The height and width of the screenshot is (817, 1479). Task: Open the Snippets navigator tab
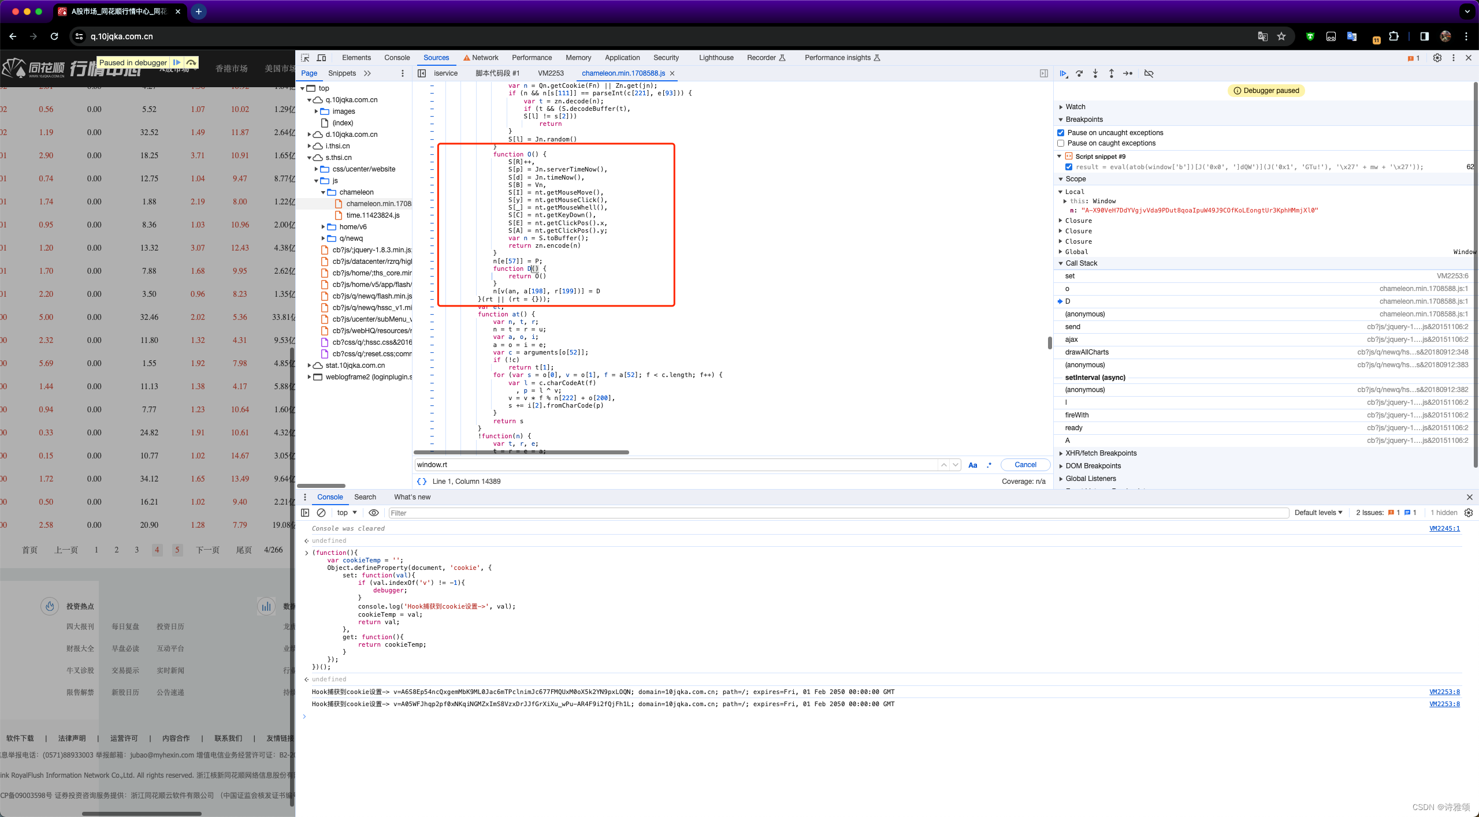[342, 73]
